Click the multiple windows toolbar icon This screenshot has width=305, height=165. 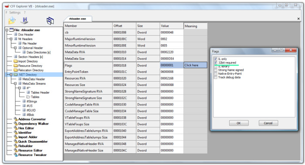pyautogui.click(x=50, y=21)
